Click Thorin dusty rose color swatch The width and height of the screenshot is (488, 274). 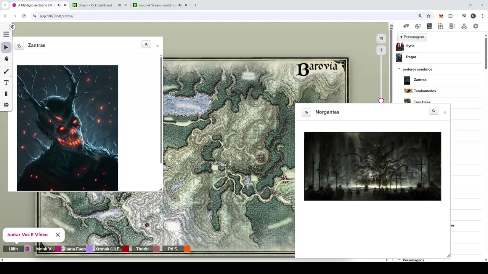156,249
